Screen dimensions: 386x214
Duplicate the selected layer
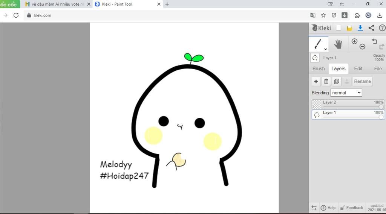[337, 81]
